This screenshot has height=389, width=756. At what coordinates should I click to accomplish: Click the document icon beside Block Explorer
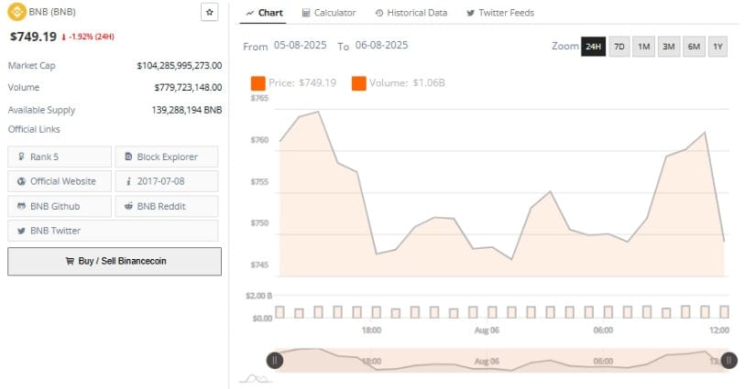[x=128, y=157]
